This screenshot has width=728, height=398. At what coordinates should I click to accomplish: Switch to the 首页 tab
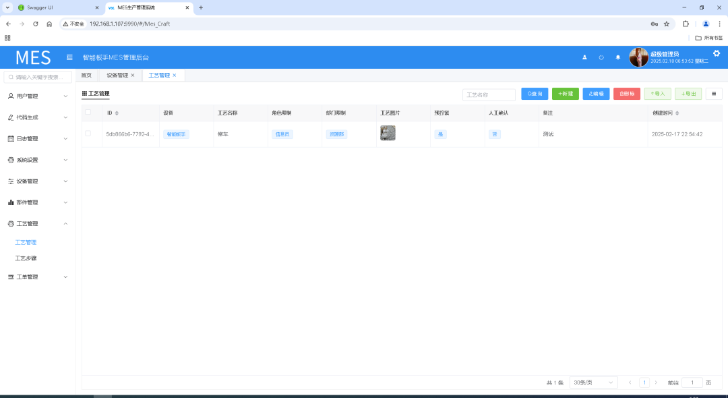click(86, 76)
